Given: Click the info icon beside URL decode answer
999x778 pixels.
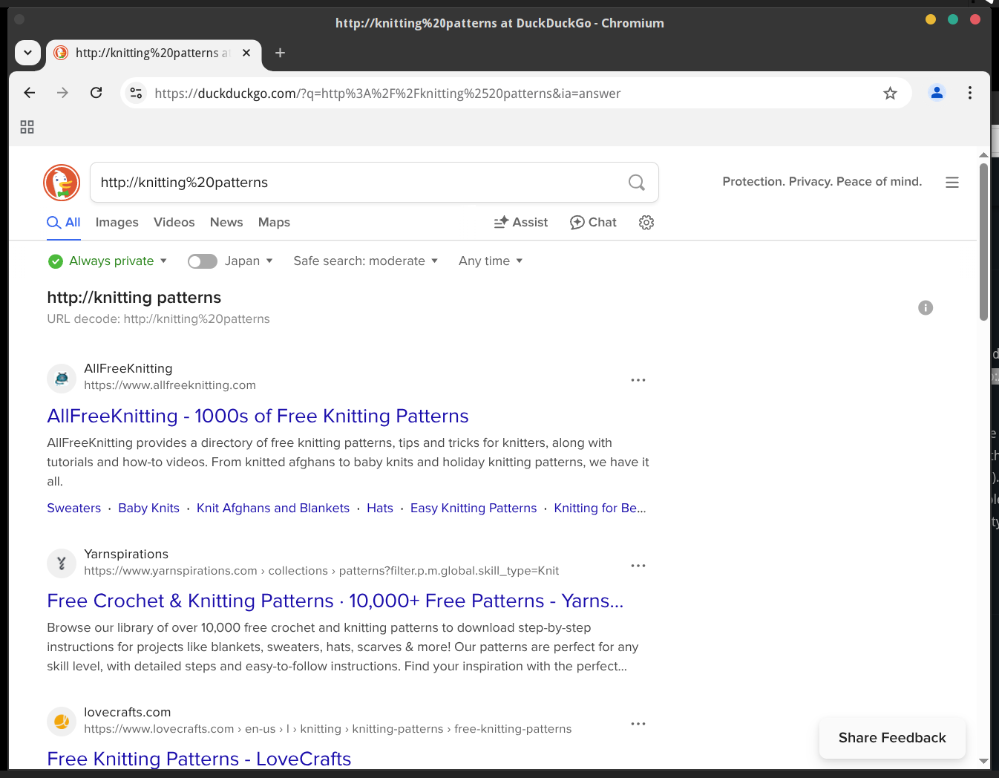Looking at the screenshot, I should click(x=926, y=307).
